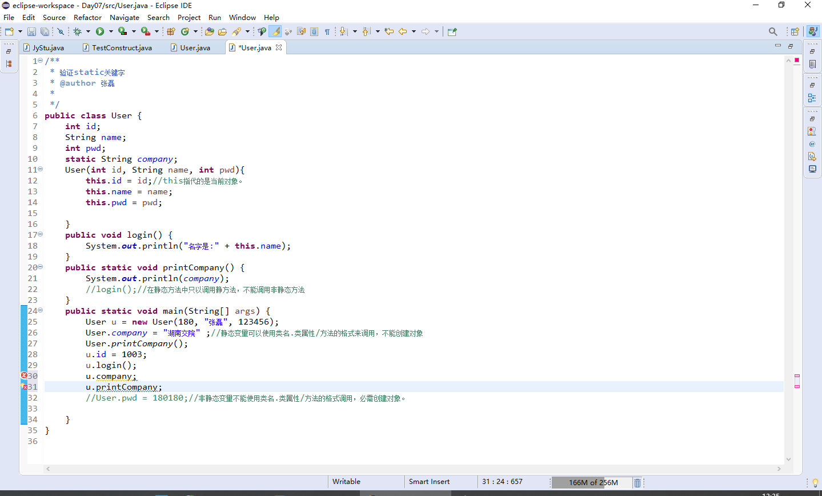Create a New Java Class
Screen dimensions: 822x496
pyautogui.click(x=185, y=31)
